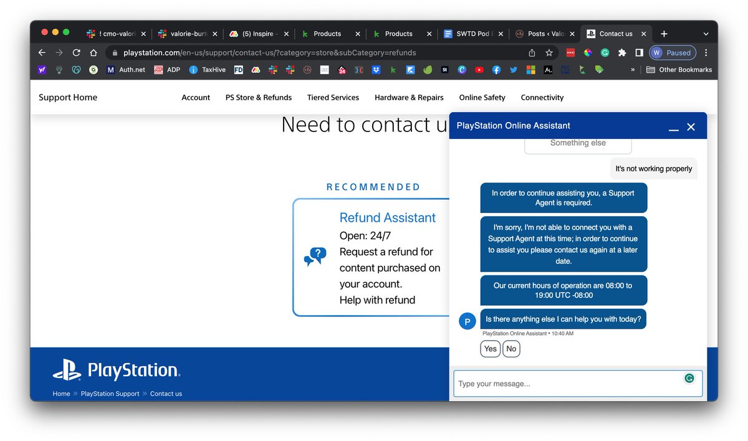The width and height of the screenshot is (748, 441).
Task: Open the Facebook bookmark icon
Action: pyautogui.click(x=497, y=70)
